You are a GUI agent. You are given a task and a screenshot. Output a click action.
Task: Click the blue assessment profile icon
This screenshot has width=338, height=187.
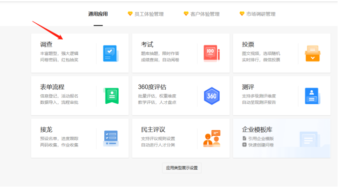pos(312,96)
